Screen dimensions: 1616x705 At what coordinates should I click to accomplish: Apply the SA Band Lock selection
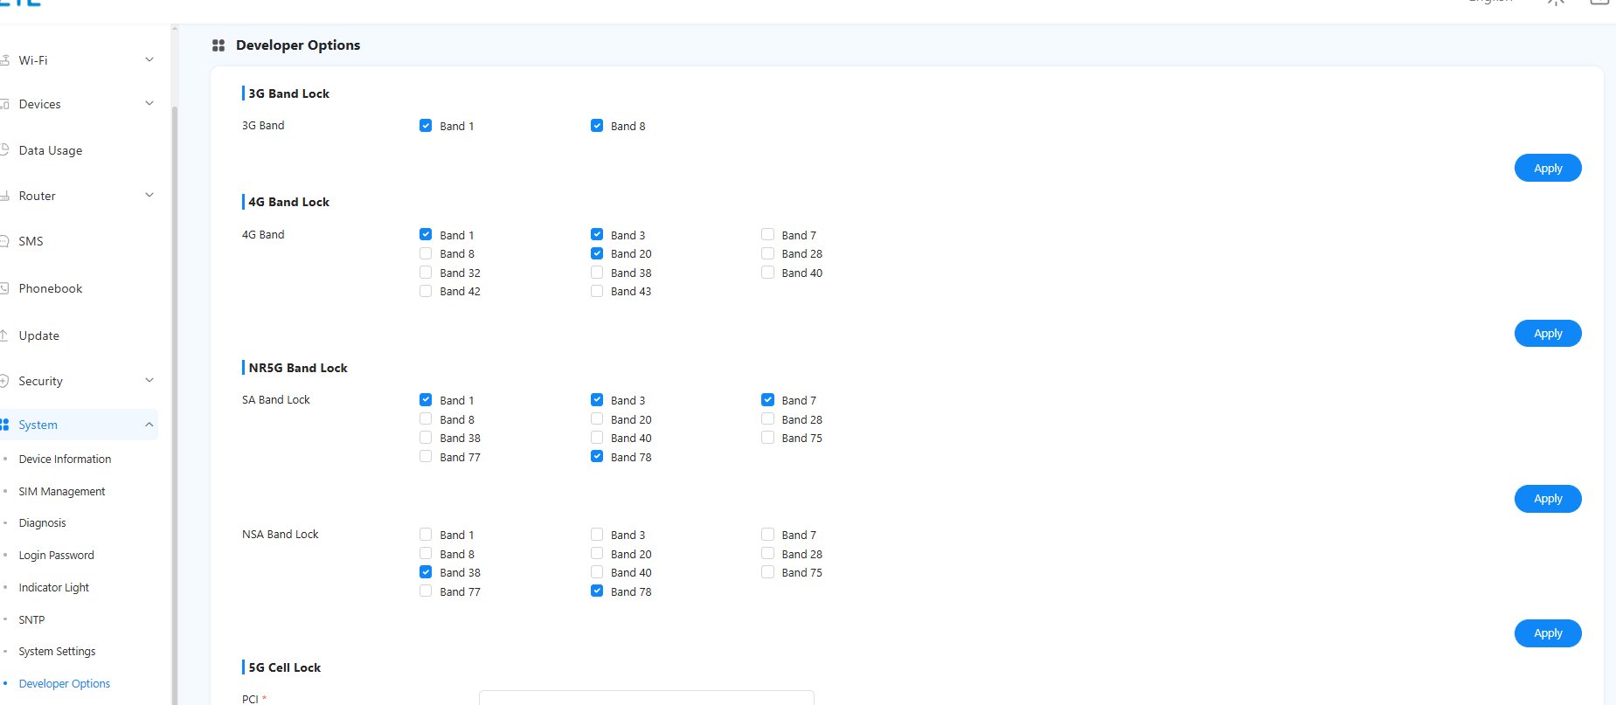1547,498
